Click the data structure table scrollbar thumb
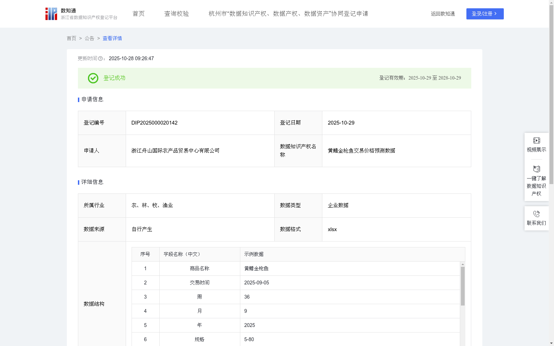554x346 pixels. pos(463,286)
